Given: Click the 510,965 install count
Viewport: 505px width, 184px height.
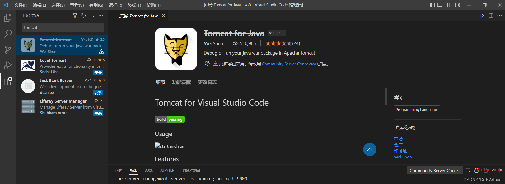Looking at the screenshot, I should point(244,43).
